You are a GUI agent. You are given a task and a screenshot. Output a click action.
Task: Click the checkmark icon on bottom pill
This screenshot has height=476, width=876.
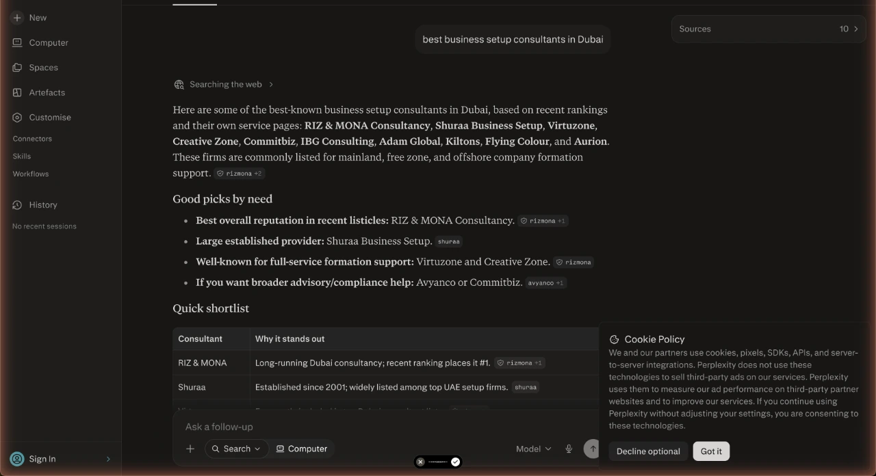pyautogui.click(x=455, y=462)
